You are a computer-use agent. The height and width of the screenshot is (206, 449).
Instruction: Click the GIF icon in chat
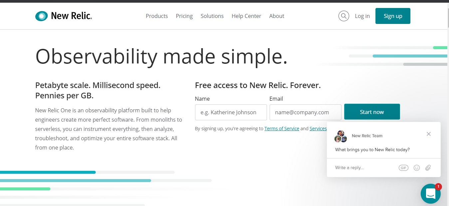tap(403, 168)
